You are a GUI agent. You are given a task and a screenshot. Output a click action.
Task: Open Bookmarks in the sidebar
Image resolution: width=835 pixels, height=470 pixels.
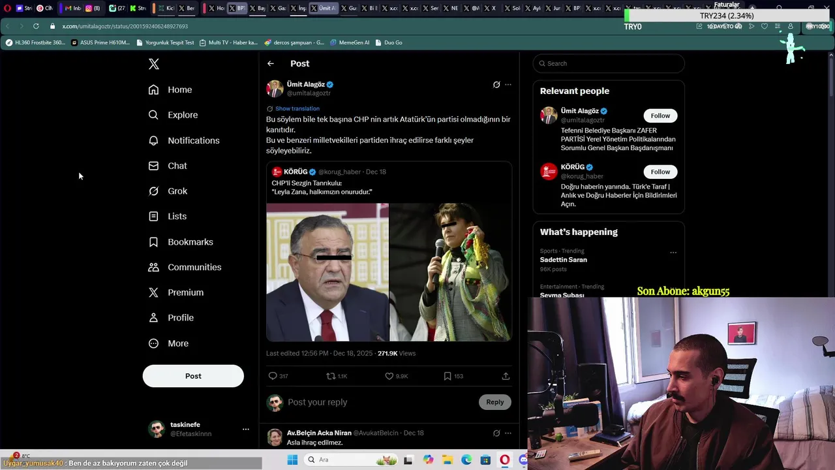[181, 242]
